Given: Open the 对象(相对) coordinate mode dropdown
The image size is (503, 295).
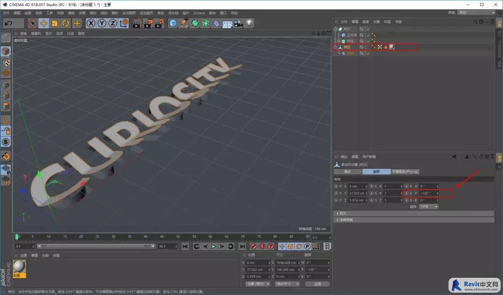Looking at the screenshot, I should click(x=258, y=284).
